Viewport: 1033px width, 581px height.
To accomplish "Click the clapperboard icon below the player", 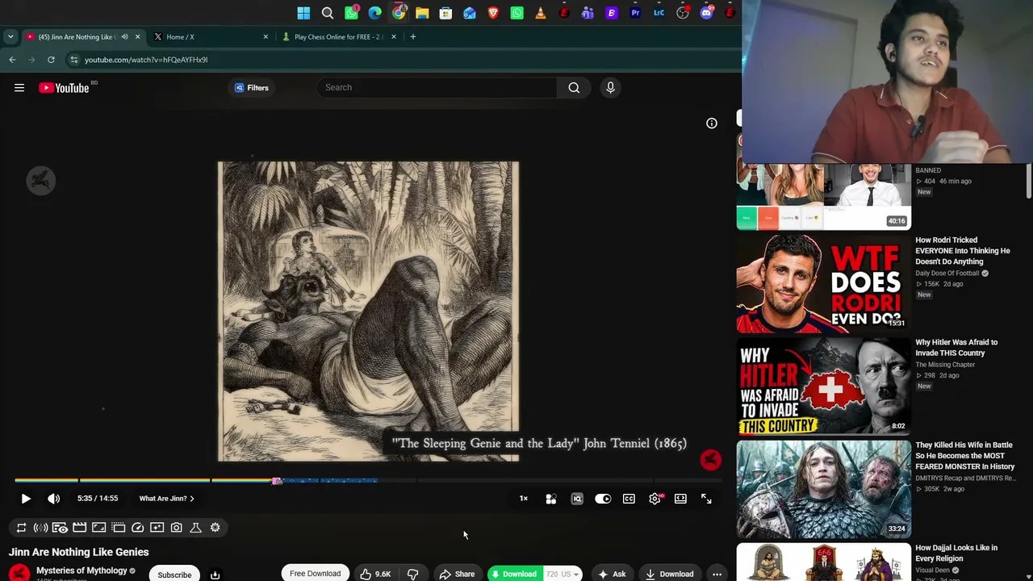I will [x=79, y=528].
